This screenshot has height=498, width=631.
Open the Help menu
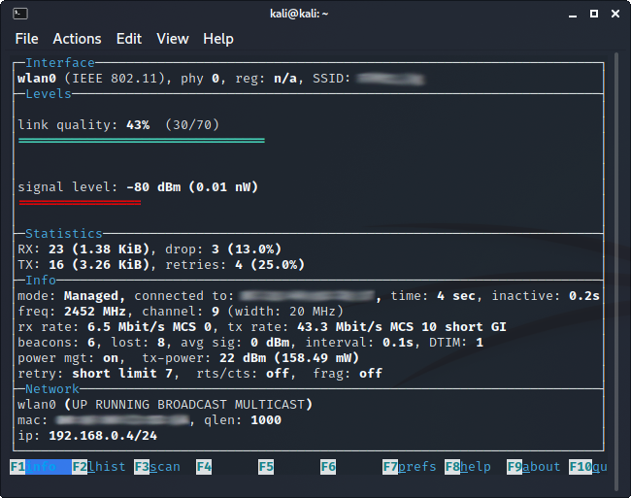[218, 39]
